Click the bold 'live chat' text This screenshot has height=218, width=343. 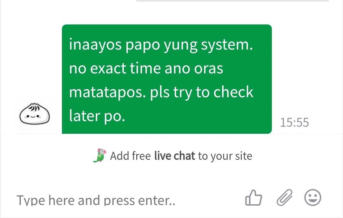174,156
